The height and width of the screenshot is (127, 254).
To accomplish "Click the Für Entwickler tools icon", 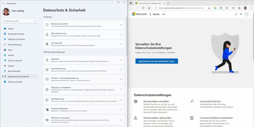I will (x=47, y=44).
